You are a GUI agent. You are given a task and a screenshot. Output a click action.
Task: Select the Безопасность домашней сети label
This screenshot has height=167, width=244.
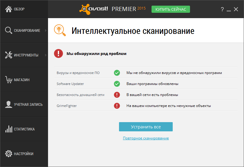click(81, 95)
